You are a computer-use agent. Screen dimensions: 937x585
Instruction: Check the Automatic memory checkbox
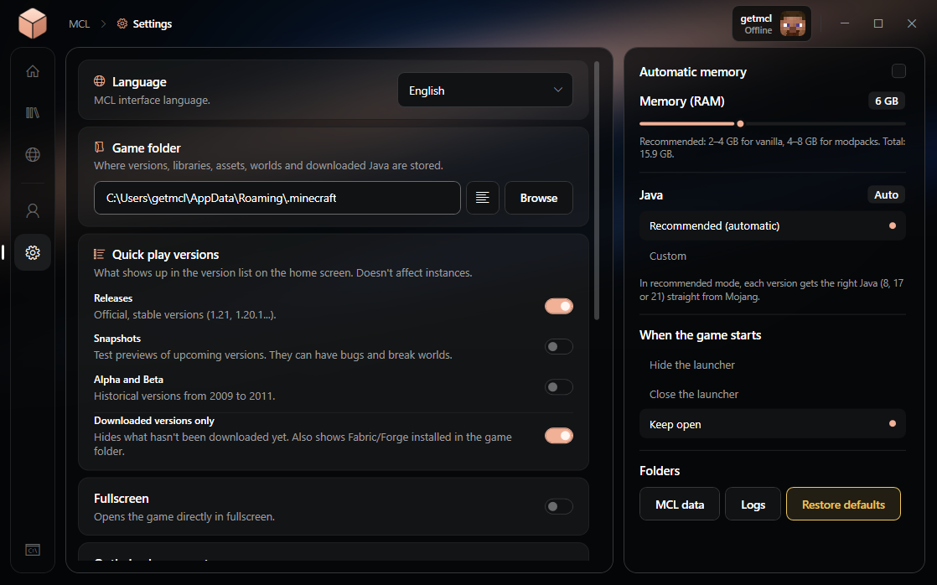[898, 71]
